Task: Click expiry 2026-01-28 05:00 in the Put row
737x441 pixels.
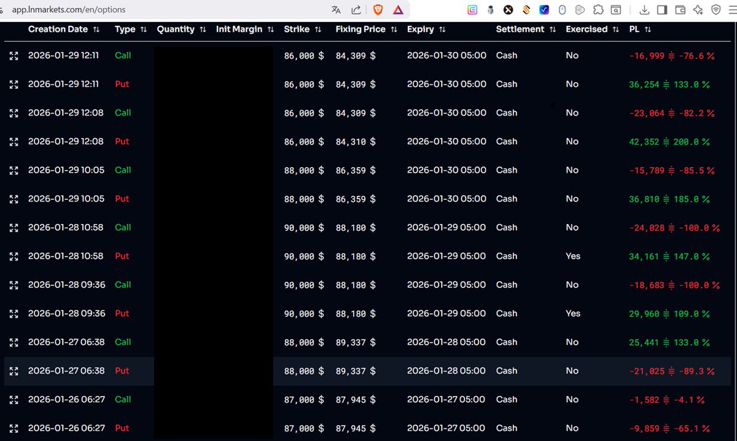Action: click(446, 371)
